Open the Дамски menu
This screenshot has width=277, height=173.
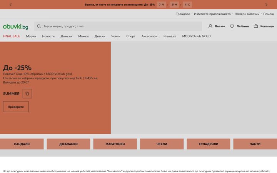point(67,36)
